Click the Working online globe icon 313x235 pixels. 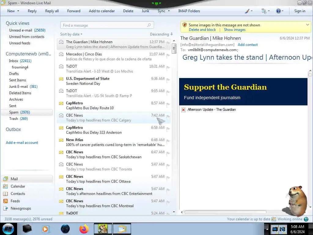click(306, 219)
